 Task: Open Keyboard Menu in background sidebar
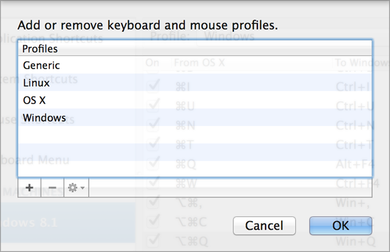35,160
